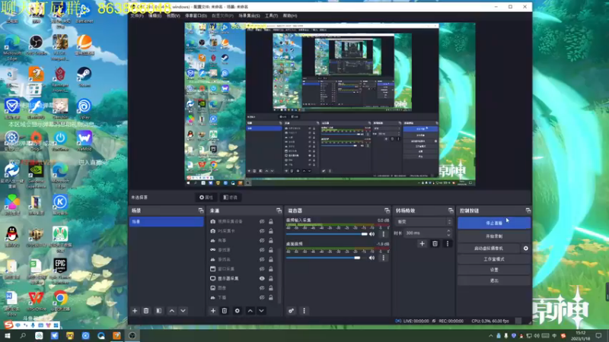The width and height of the screenshot is (609, 342).
Task: Move scene down with arrow
Action: [183, 311]
